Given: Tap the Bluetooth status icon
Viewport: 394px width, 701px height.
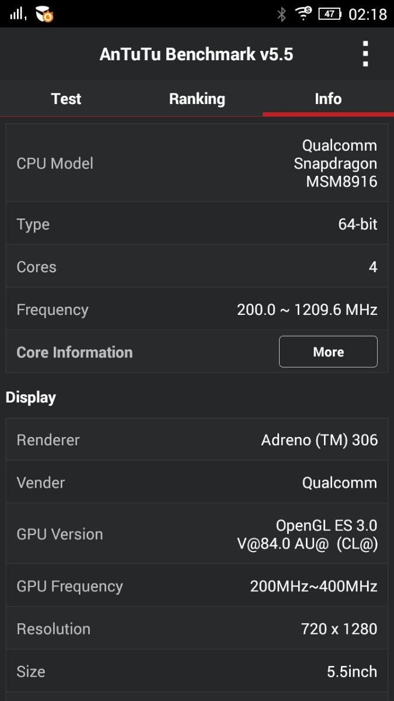Looking at the screenshot, I should click(x=281, y=14).
